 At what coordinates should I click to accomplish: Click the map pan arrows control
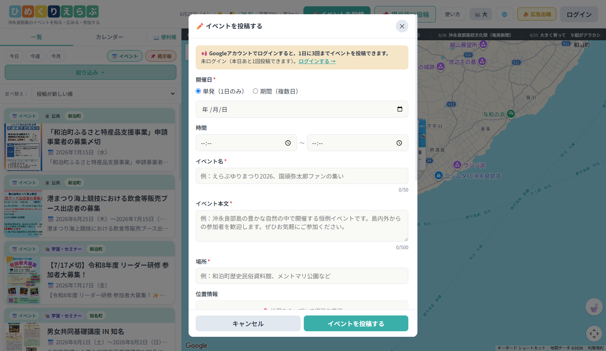point(594,334)
